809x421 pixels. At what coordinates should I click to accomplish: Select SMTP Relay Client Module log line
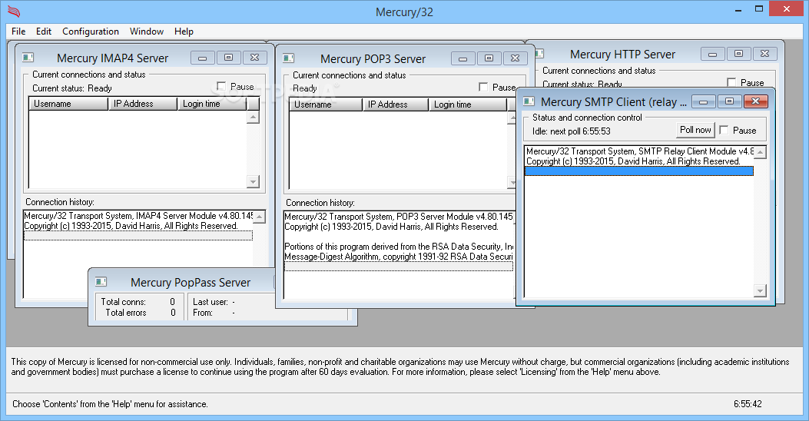click(639, 151)
